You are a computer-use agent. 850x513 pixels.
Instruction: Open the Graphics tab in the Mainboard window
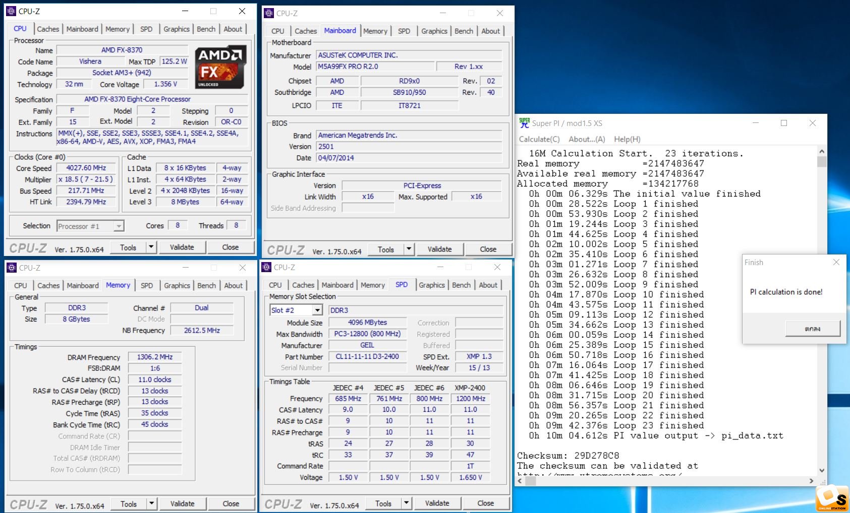434,31
